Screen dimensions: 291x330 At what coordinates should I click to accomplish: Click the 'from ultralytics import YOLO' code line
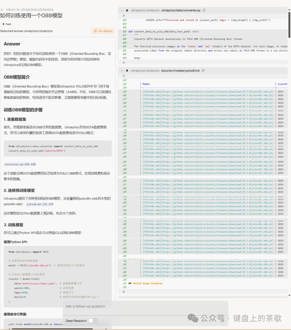28,252
